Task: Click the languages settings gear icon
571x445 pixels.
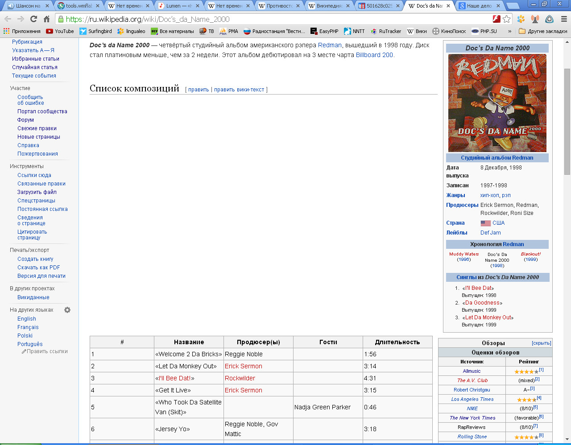Action: pyautogui.click(x=67, y=310)
